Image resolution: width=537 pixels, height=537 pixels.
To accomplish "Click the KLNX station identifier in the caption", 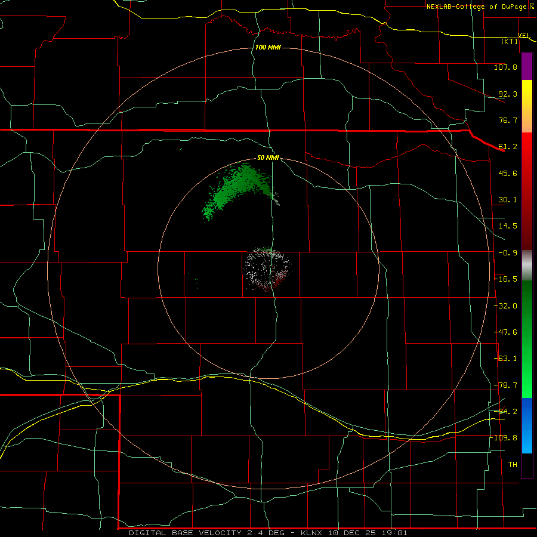I will point(311,533).
